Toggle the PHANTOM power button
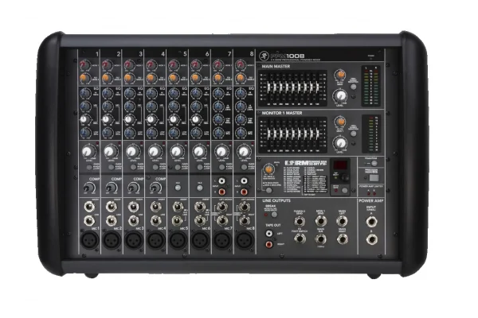Screen dimensions: 478x318 click(374, 164)
